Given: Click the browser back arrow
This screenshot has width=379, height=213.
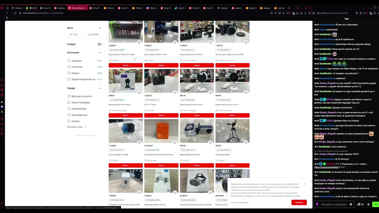Looking at the screenshot, I should click(x=7, y=13).
